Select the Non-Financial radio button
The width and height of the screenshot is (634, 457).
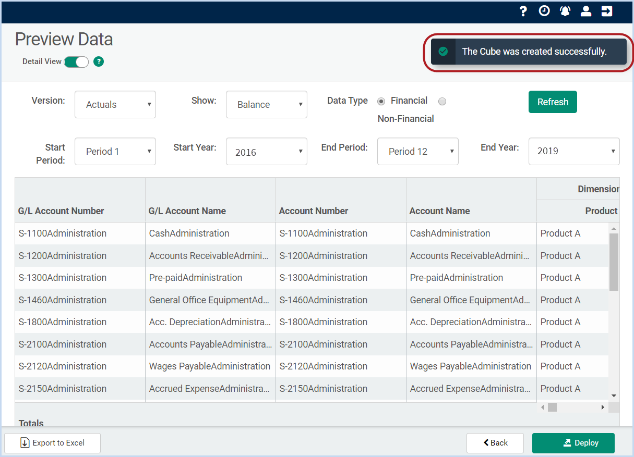[x=442, y=102]
